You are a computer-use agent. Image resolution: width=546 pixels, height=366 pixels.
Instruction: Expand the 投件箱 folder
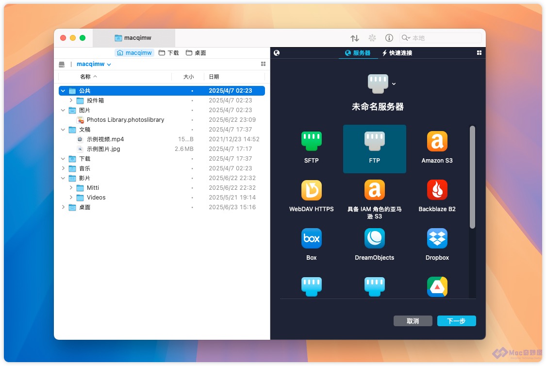(x=71, y=100)
